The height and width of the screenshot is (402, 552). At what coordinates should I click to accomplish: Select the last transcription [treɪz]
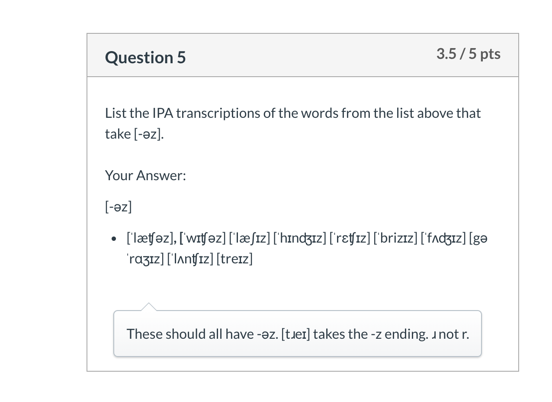(x=234, y=259)
